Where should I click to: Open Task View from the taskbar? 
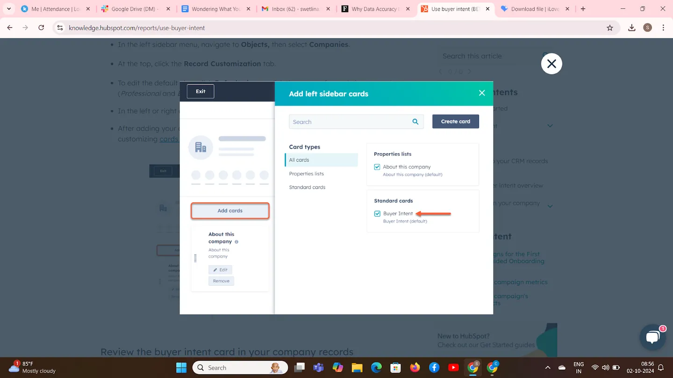click(x=299, y=368)
